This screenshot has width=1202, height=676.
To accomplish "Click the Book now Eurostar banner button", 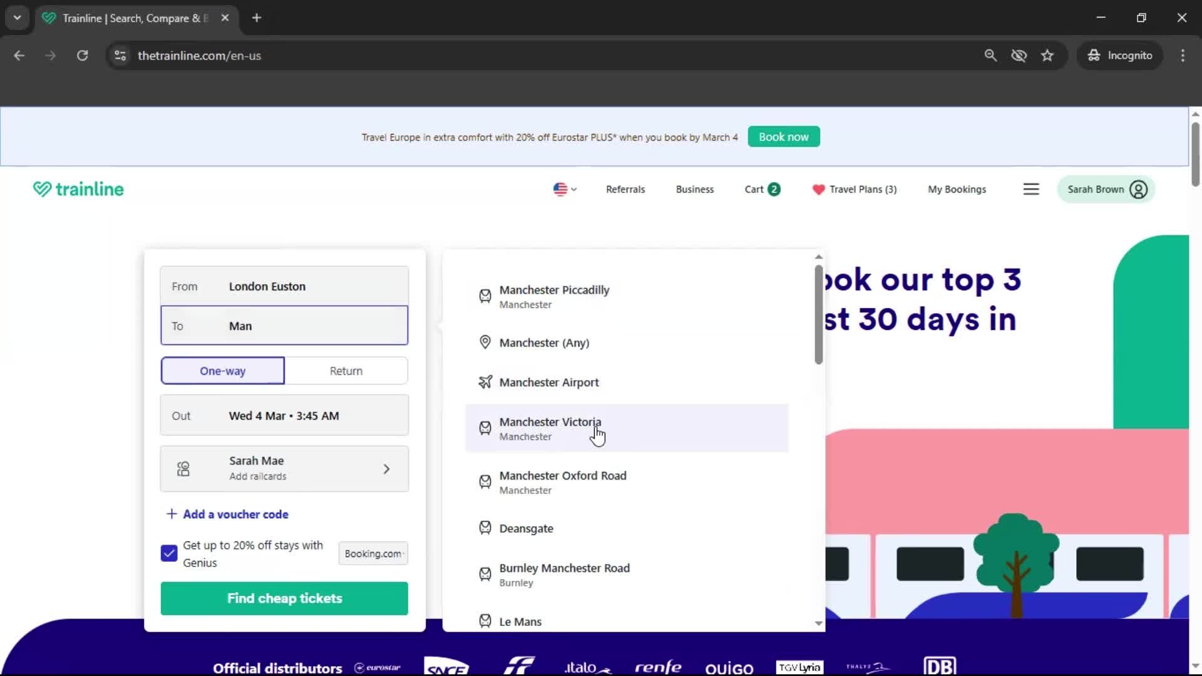I will click(783, 136).
